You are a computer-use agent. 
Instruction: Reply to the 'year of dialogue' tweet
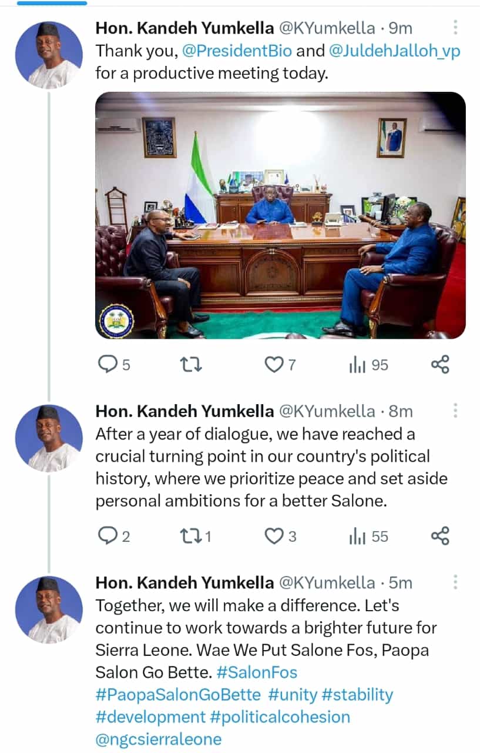(x=108, y=536)
